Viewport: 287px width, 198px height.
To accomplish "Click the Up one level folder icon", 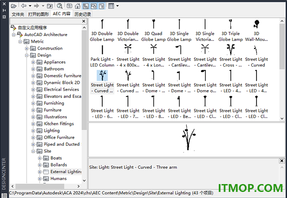I will click(50, 6).
